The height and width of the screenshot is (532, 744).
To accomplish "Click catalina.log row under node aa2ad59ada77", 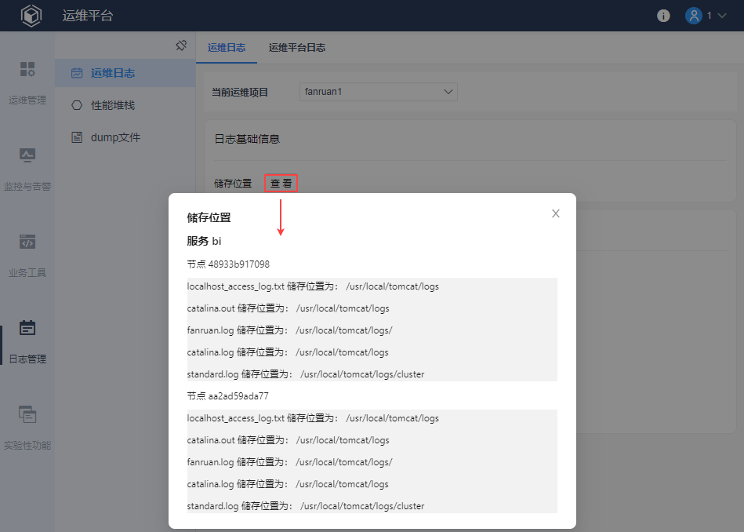I will pos(372,484).
